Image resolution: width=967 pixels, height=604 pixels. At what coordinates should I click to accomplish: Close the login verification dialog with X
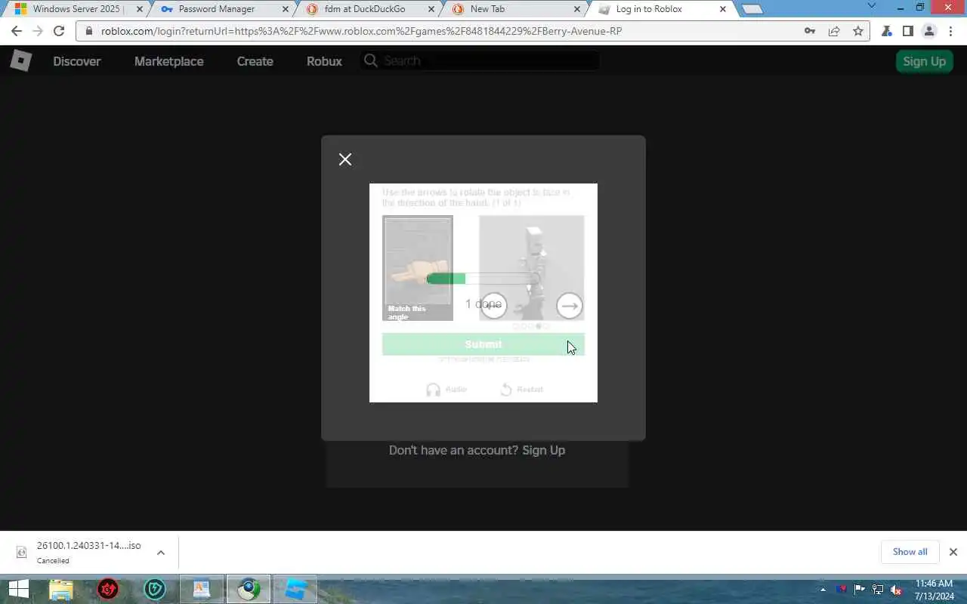coord(345,159)
